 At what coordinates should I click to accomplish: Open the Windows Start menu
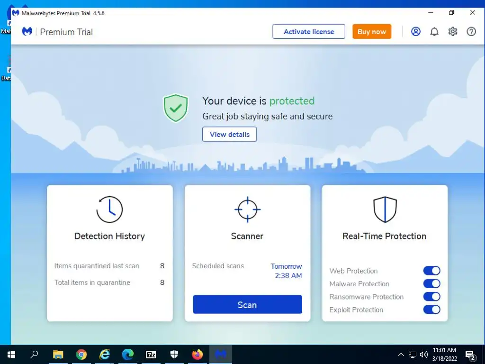pos(11,355)
